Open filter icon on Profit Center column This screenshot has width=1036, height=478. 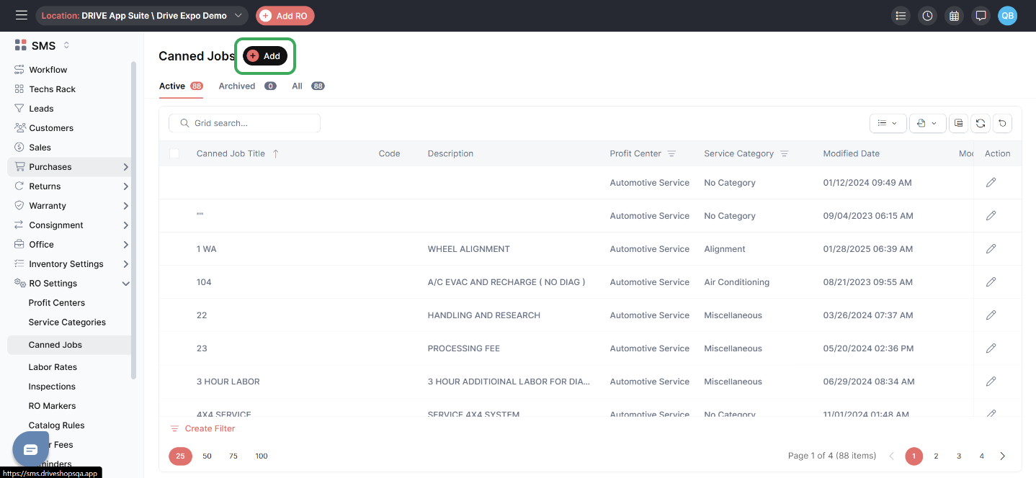point(671,153)
